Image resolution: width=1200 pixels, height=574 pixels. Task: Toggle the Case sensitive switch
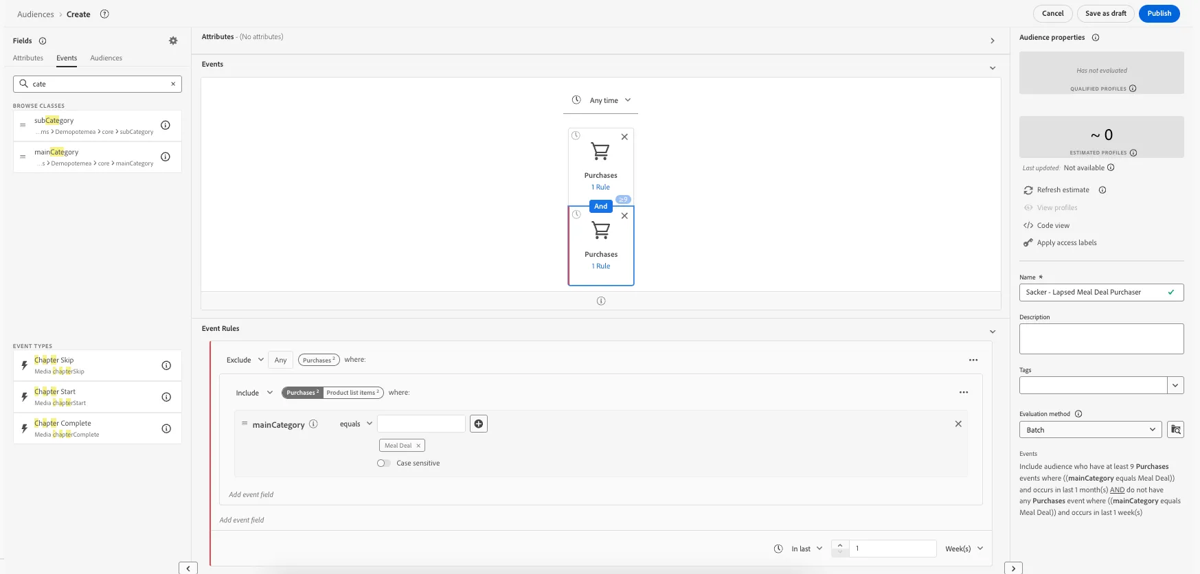pos(384,463)
